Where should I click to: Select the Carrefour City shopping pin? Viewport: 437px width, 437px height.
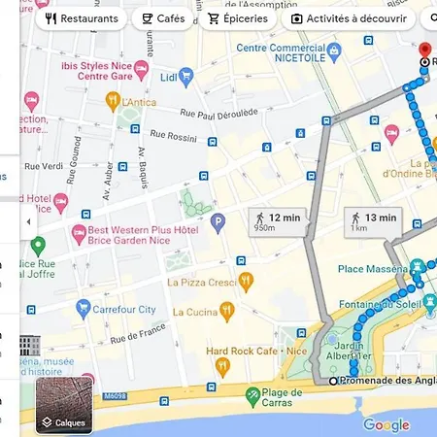pos(84,310)
